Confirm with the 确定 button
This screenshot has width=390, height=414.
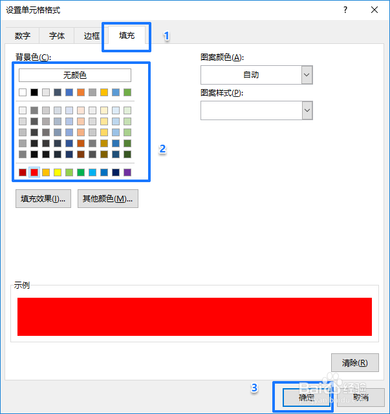307,397
